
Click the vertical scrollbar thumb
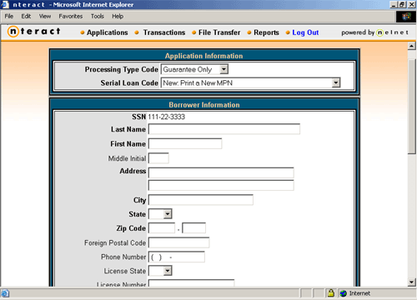point(412,106)
